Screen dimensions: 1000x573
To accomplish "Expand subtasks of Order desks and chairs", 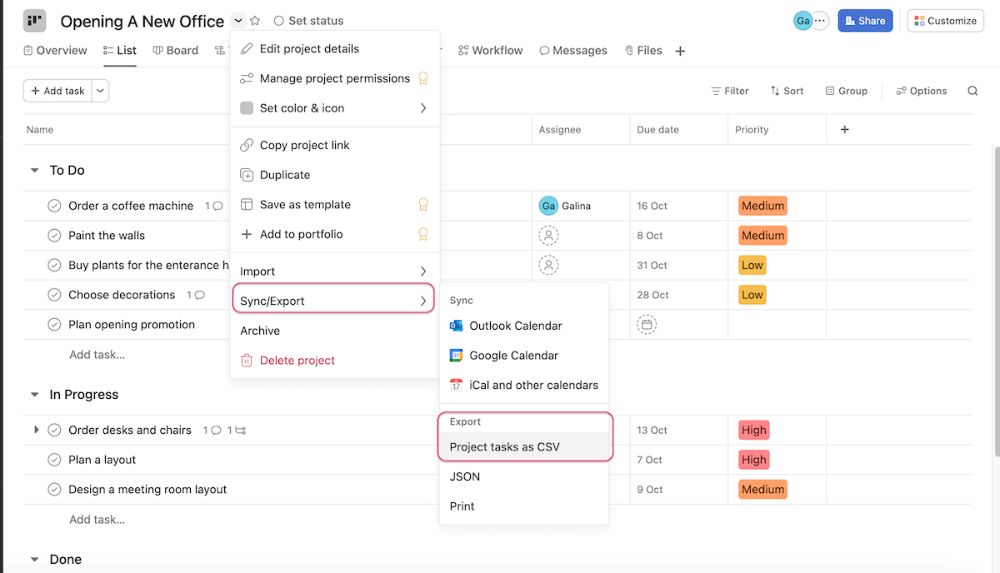I will 35,430.
